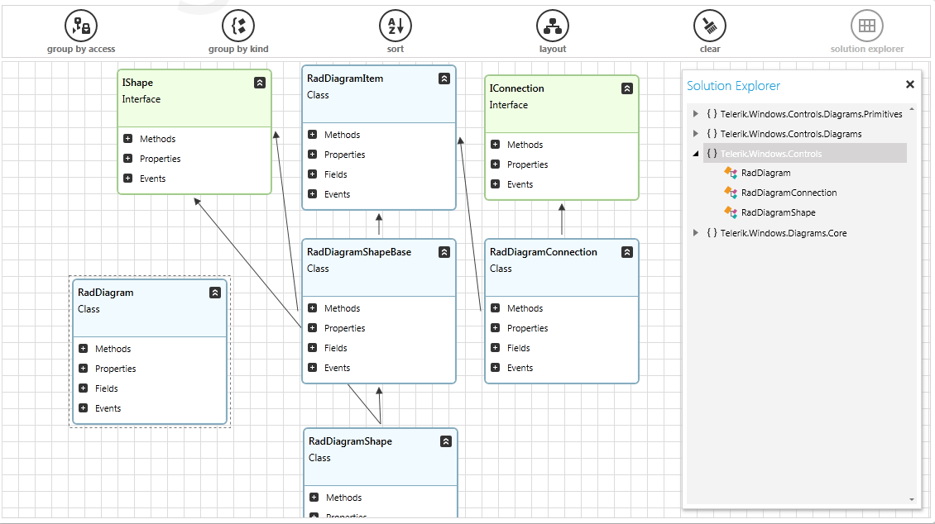Select the IConnection interface title
The image size is (935, 524).
[516, 88]
